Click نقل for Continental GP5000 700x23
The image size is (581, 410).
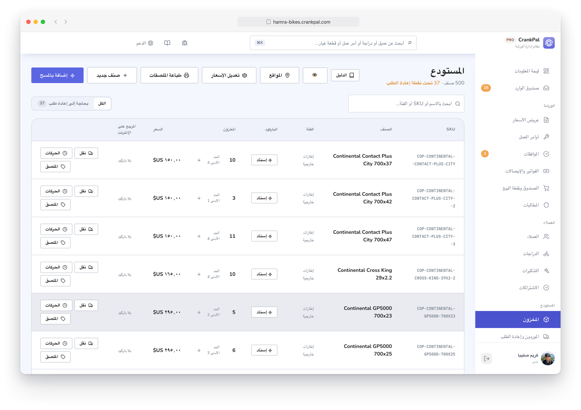pos(86,305)
